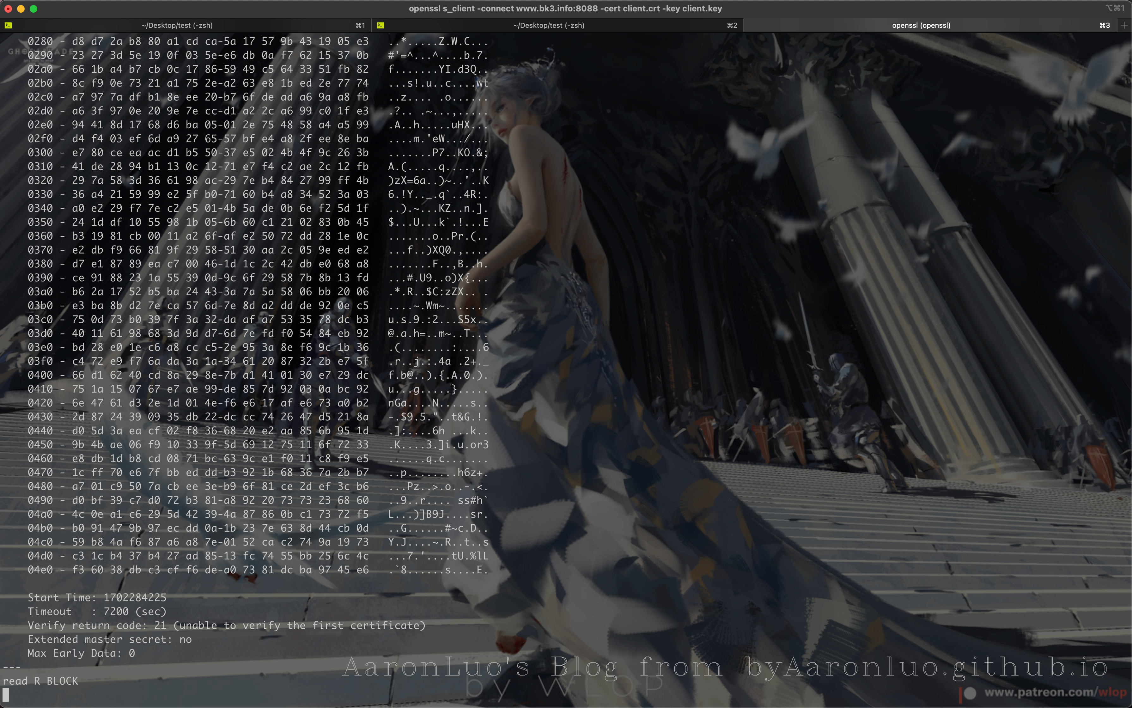Click the window title showing openssl s_client command
Screen dimensions: 1132x708
565,9
